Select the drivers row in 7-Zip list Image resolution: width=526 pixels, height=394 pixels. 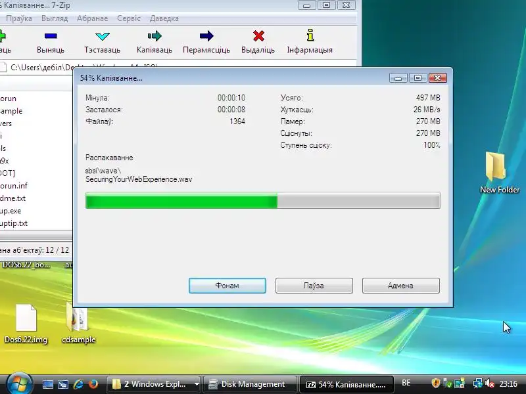pos(36,123)
